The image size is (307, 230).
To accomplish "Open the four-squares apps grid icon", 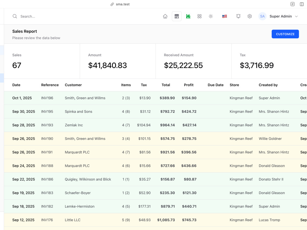I will click(199, 16).
